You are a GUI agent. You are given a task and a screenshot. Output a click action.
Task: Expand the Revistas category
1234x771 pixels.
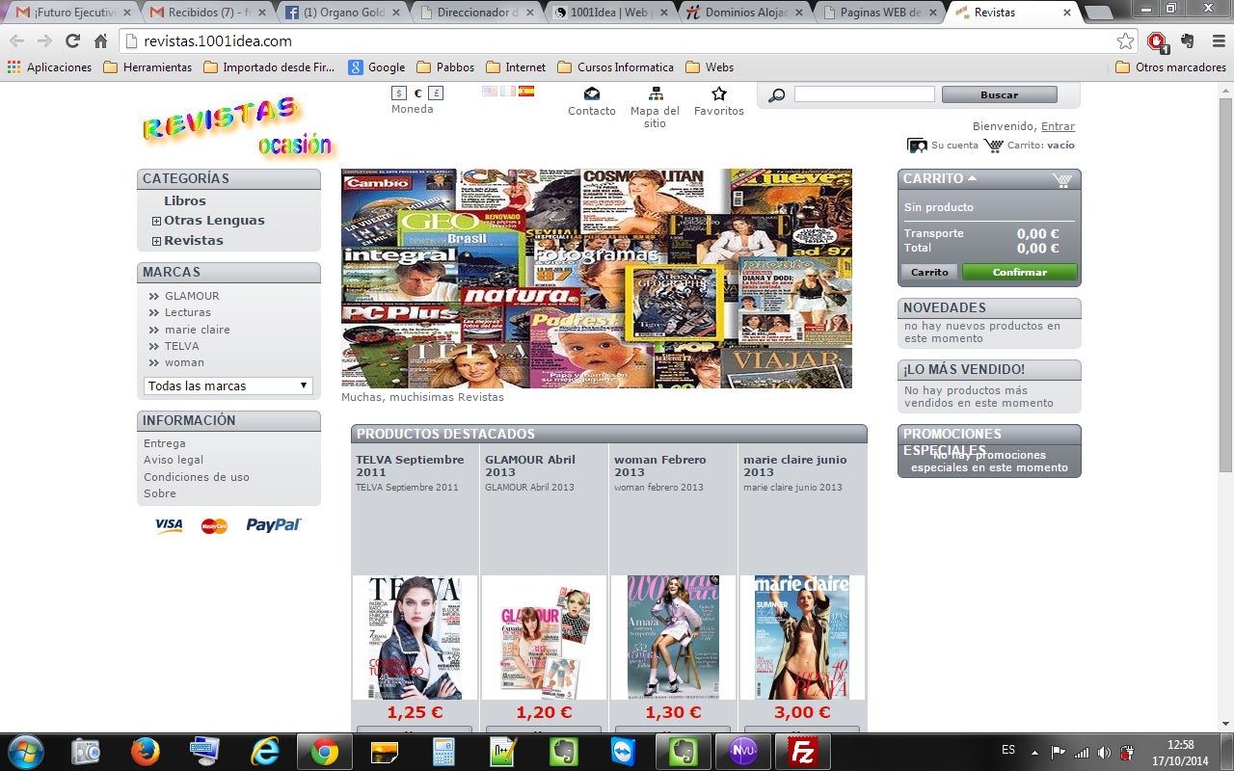(x=156, y=241)
